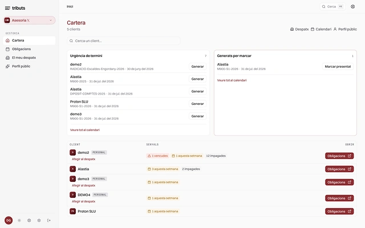Open Obligacions for Alastia

[339, 169]
